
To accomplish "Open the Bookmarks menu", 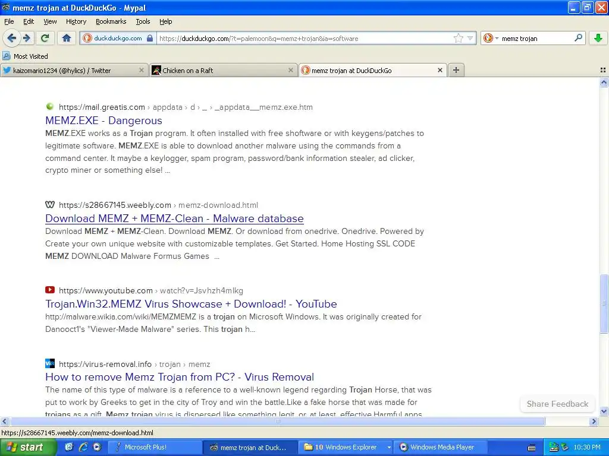I will [x=111, y=21].
